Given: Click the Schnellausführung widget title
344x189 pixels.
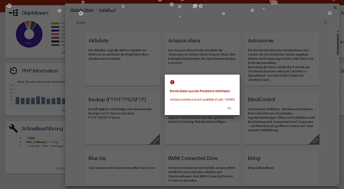Looking at the screenshot, I should 42,129.
